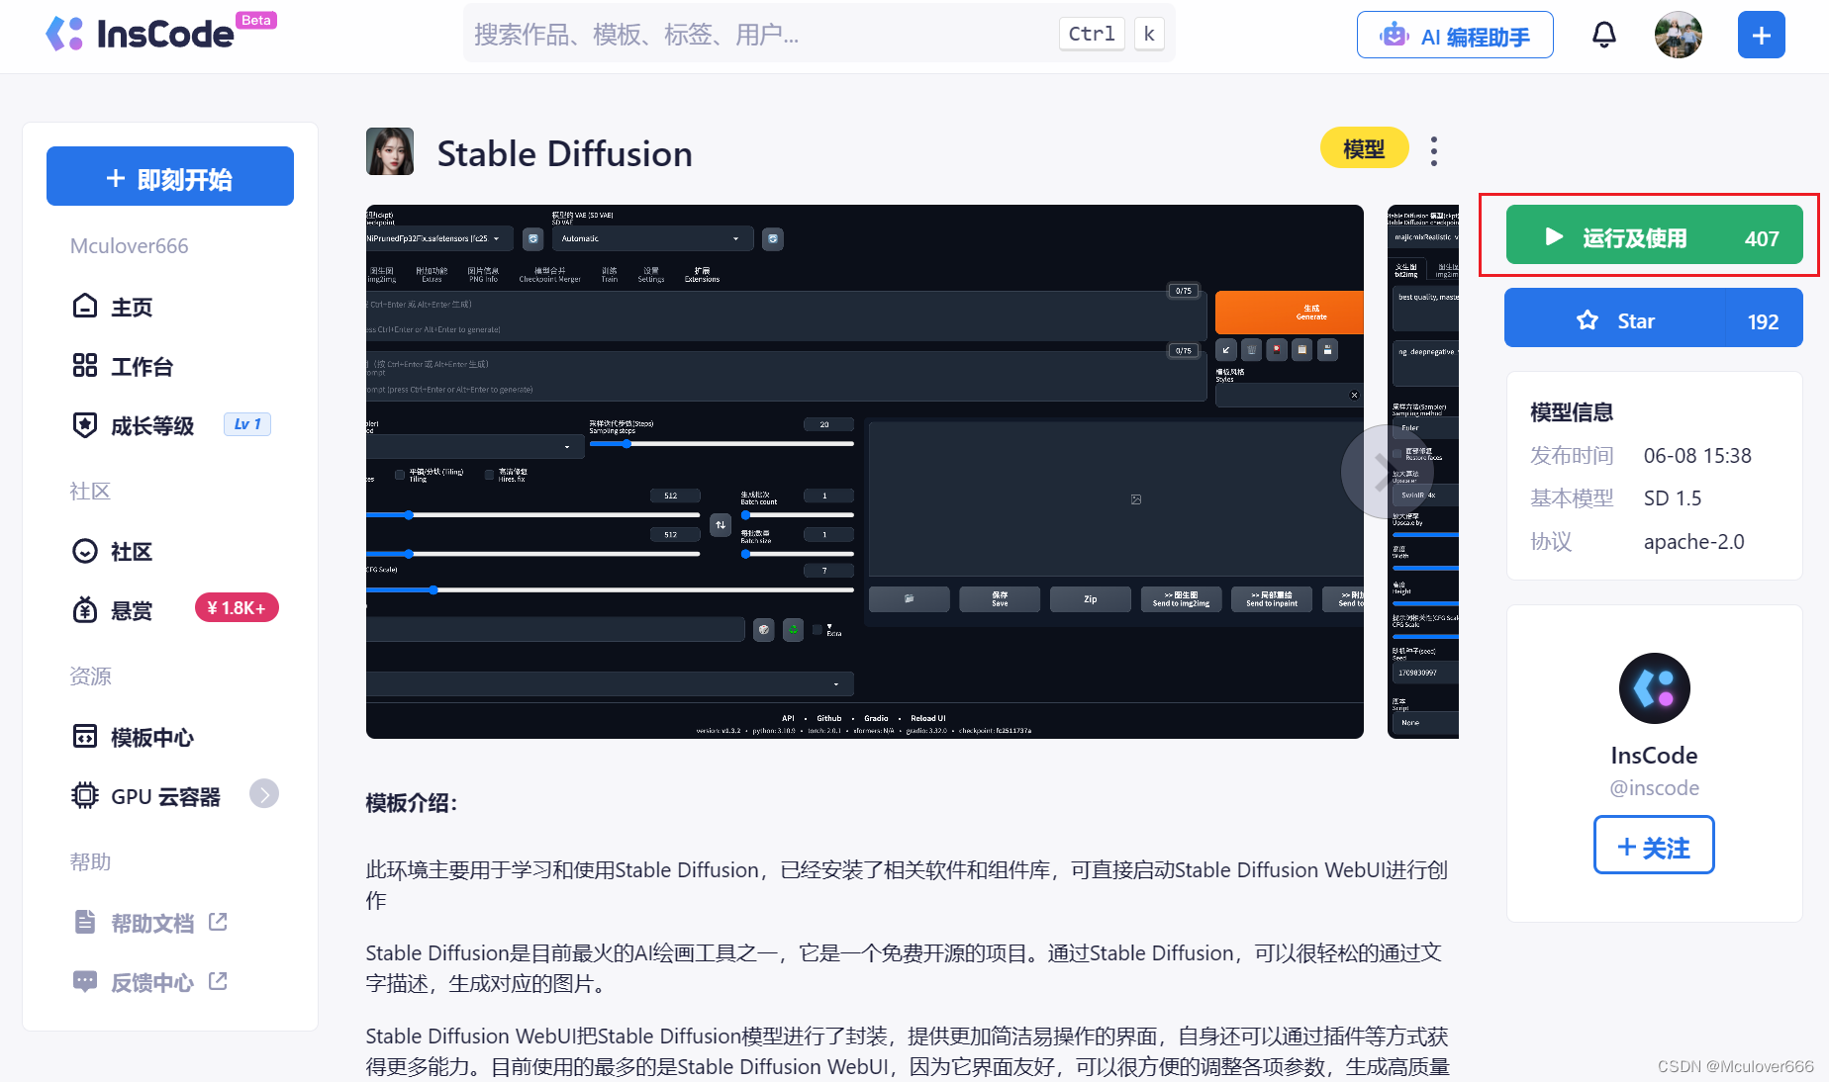The width and height of the screenshot is (1829, 1082).
Task: Open the AI 编程助手 assistant
Action: 1455,36
